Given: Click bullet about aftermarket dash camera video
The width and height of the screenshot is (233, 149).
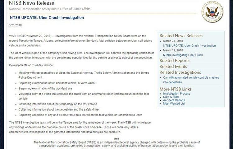Looking at the screenshot, I should pyautogui.click(x=84, y=96).
